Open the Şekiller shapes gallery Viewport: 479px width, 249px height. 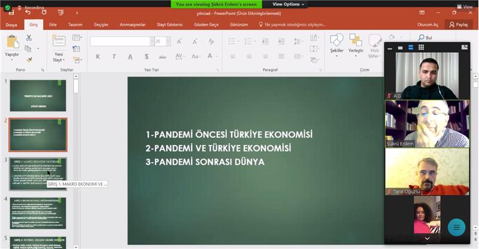336,43
